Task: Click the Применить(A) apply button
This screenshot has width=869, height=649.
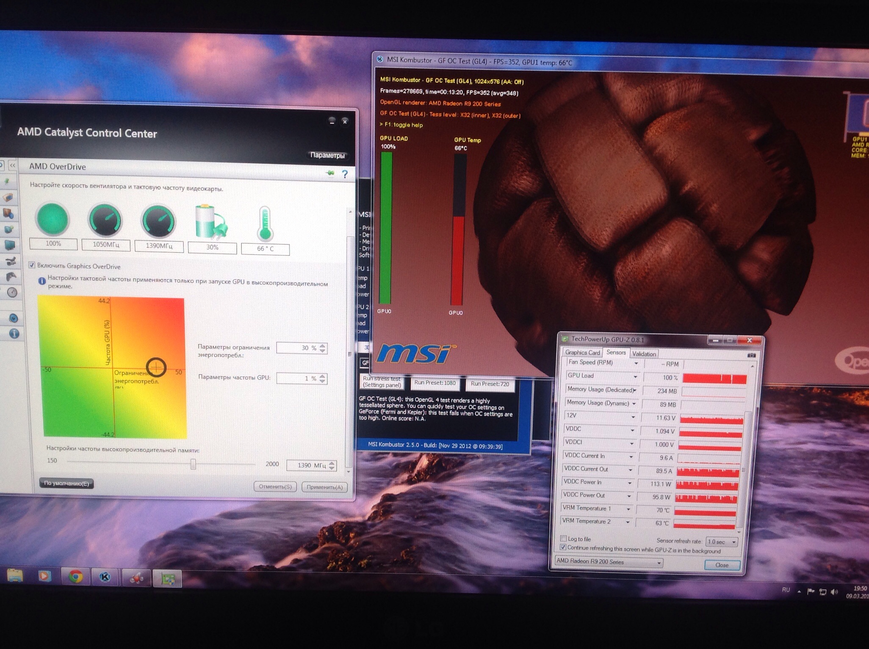Action: pyautogui.click(x=324, y=487)
